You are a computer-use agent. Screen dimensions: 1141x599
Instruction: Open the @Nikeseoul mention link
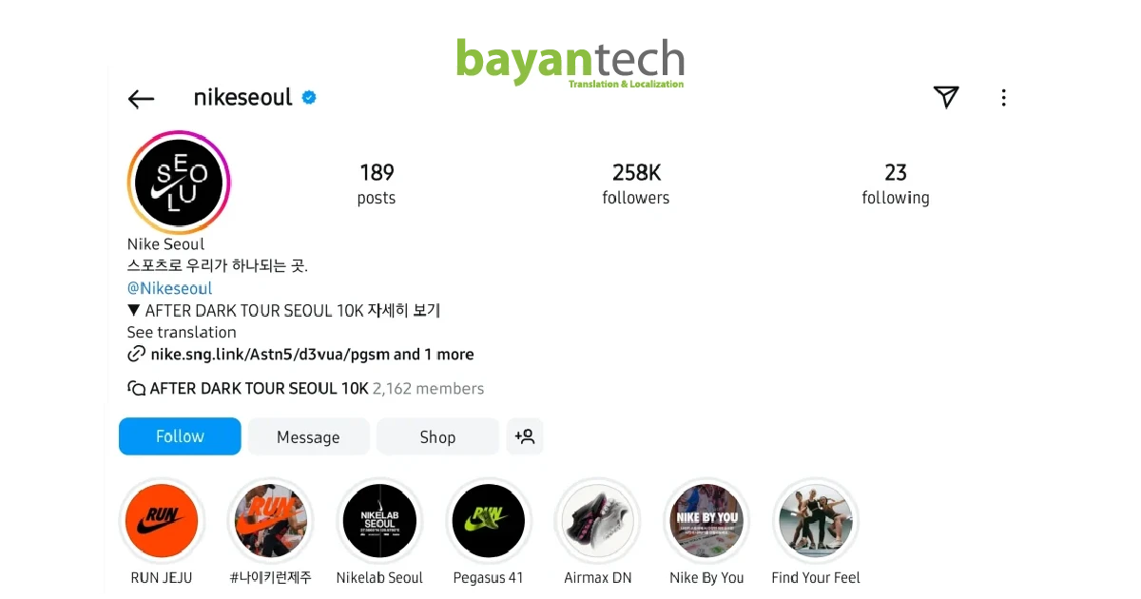coord(170,288)
